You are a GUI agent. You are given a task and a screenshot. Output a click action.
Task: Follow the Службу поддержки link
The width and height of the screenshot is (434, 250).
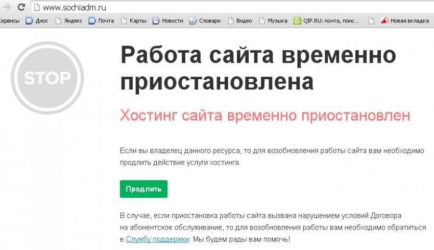(x=157, y=239)
